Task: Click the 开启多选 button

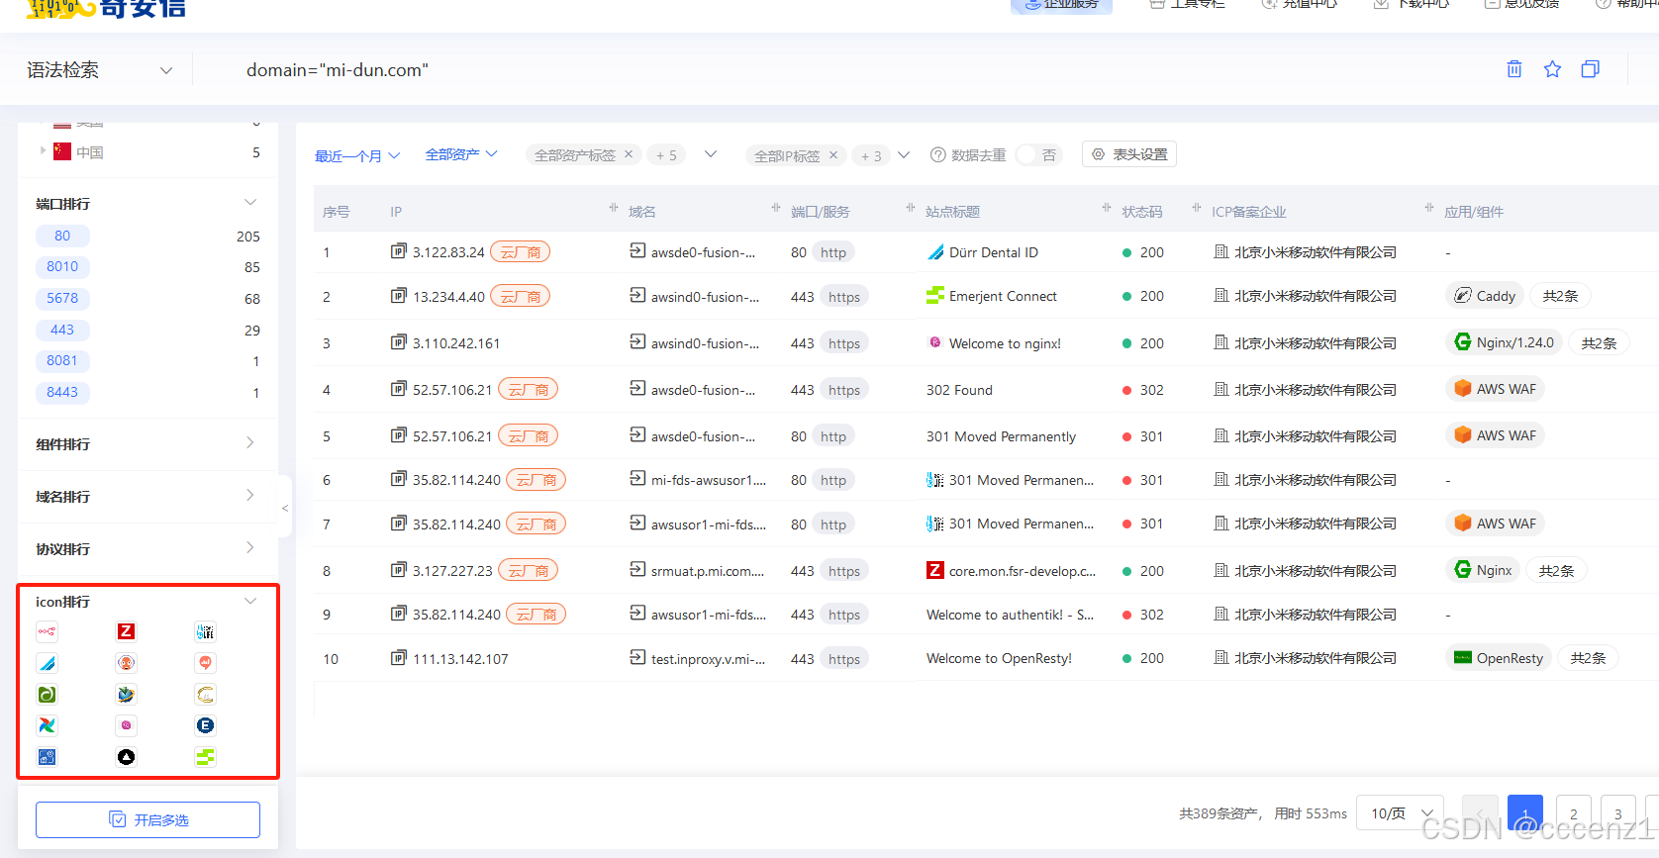Action: click(147, 819)
